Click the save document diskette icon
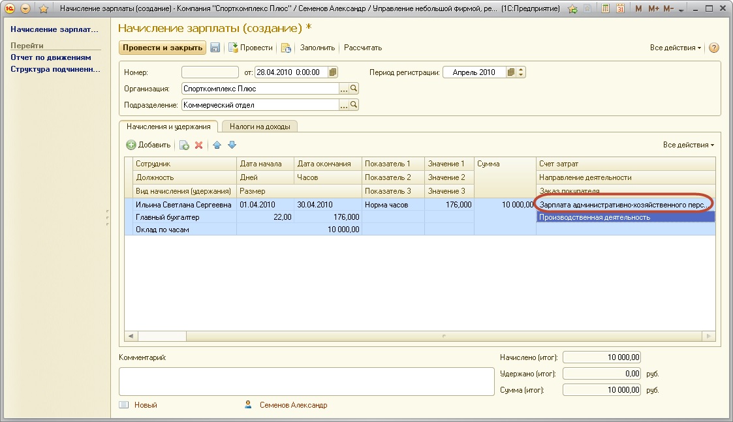The width and height of the screenshot is (733, 422). click(215, 48)
